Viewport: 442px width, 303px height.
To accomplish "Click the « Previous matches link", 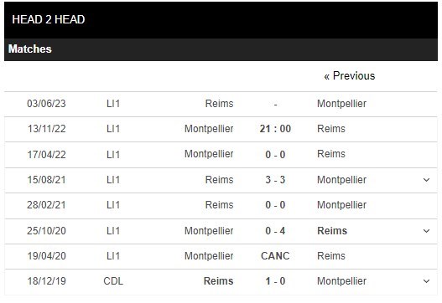I will pos(349,76).
